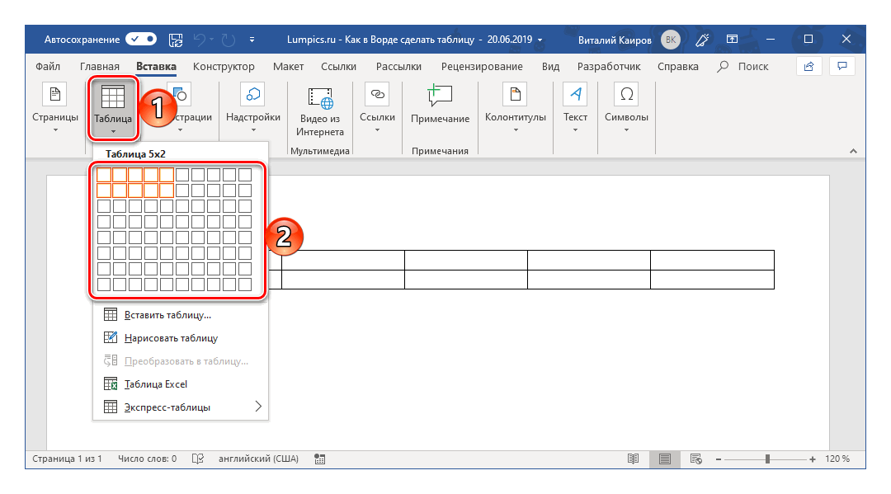Click the save icon in title bar
Image resolution: width=891 pixels, height=494 pixels.
click(175, 39)
